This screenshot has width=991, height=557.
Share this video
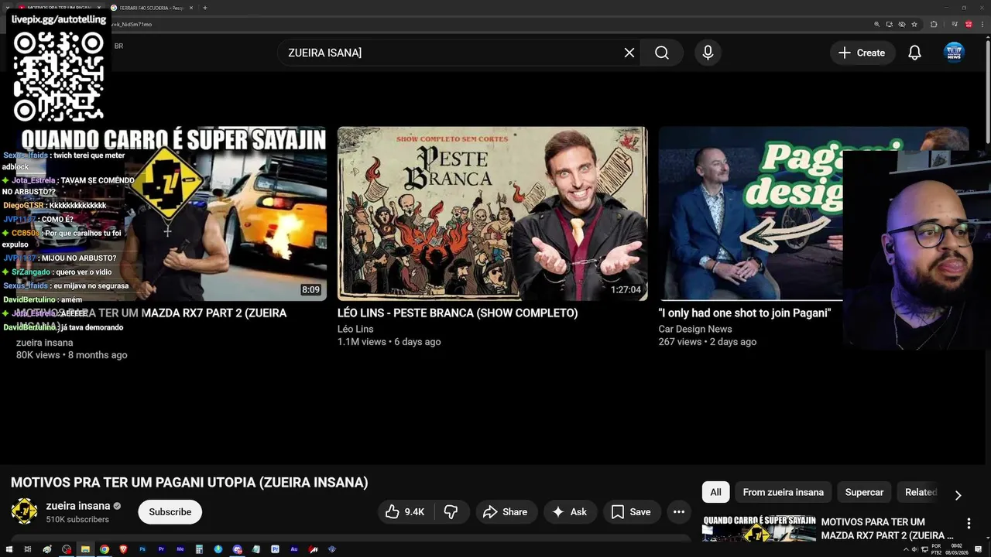506,512
